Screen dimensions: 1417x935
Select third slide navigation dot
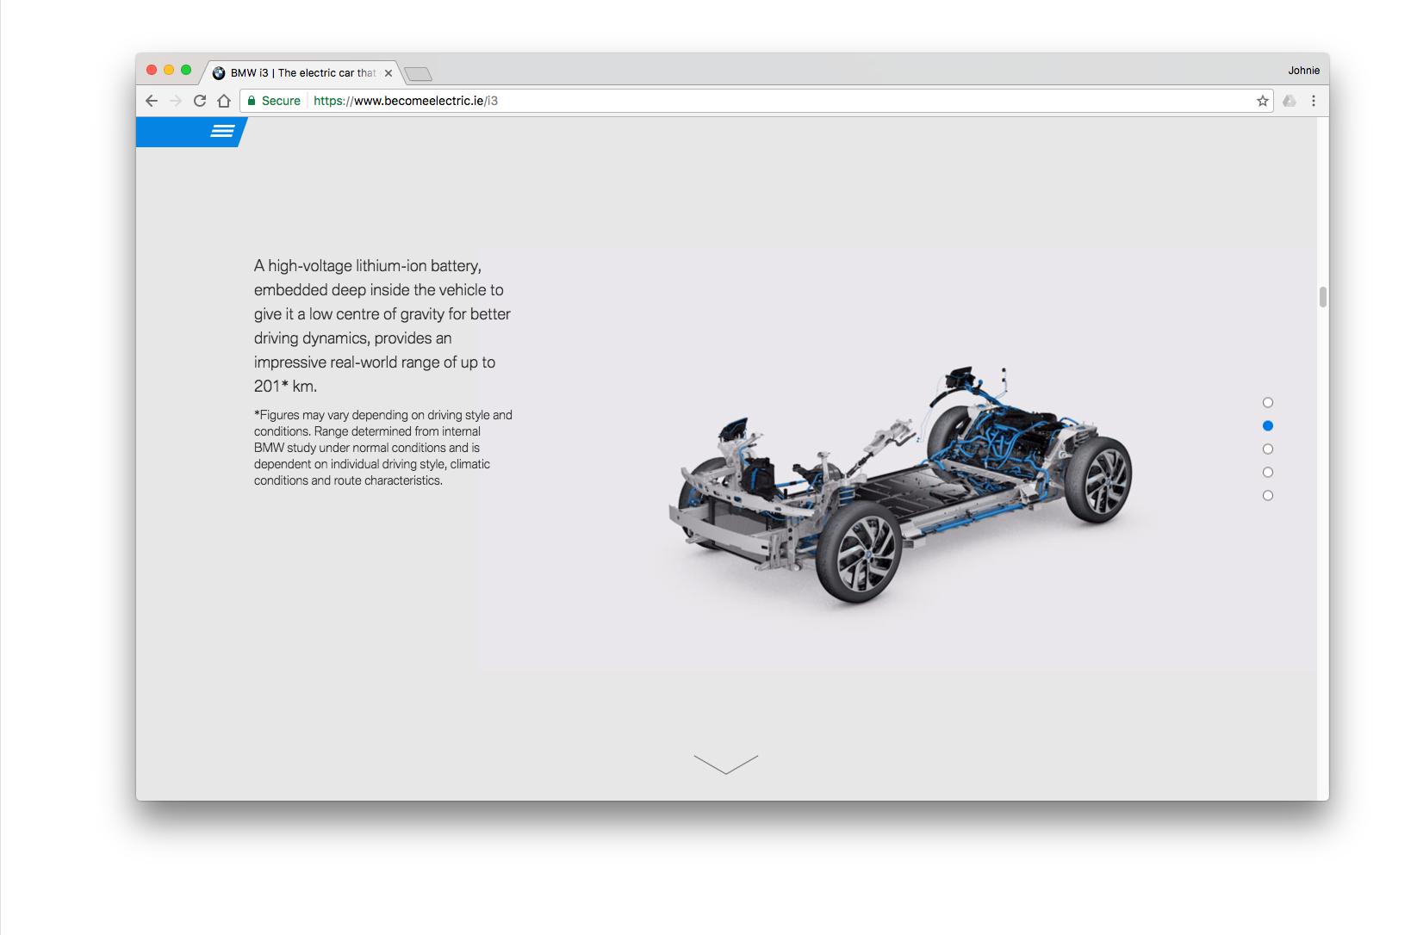(x=1268, y=449)
